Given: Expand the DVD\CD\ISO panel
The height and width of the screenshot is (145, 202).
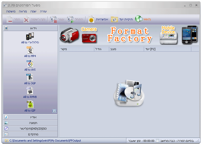Looking at the screenshot, I should point(30,129).
